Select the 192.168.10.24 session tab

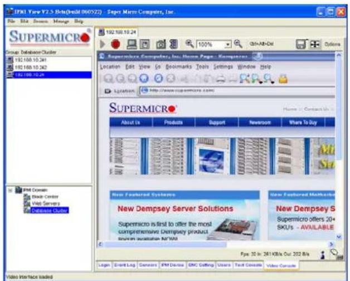(x=118, y=32)
